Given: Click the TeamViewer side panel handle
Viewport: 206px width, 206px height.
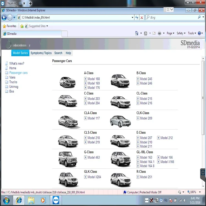Looking at the screenshot, I should coord(203,175).
